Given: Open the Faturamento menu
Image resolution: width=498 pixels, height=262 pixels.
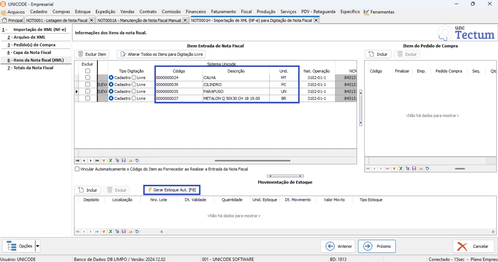Looking at the screenshot, I should 223,12.
